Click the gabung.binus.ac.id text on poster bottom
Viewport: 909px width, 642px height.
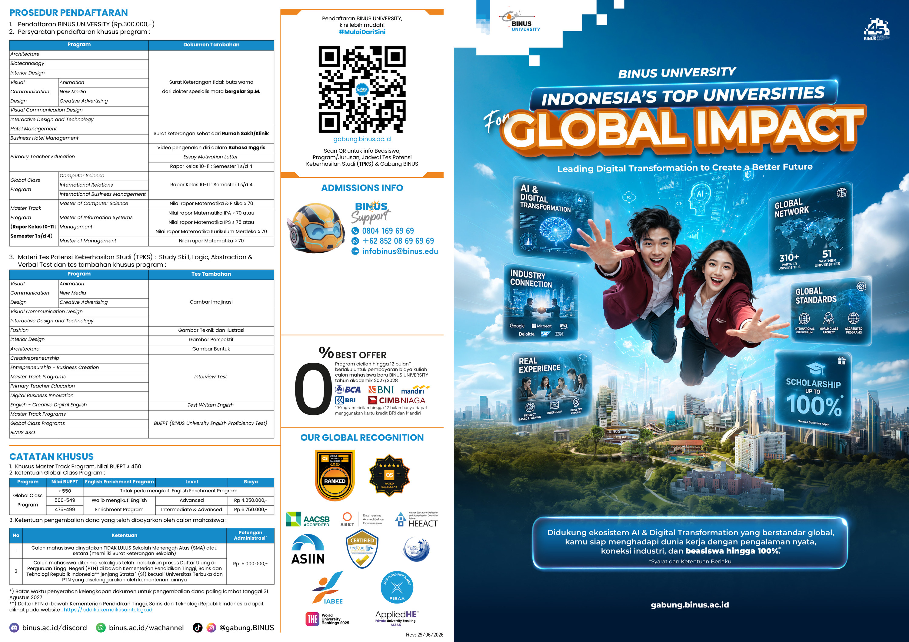click(690, 605)
